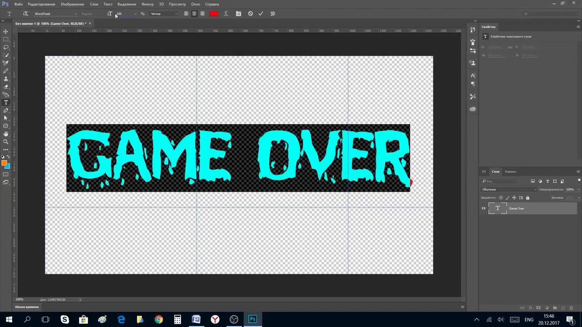The height and width of the screenshot is (327, 582).
Task: Align text right
Action: pyautogui.click(x=202, y=14)
